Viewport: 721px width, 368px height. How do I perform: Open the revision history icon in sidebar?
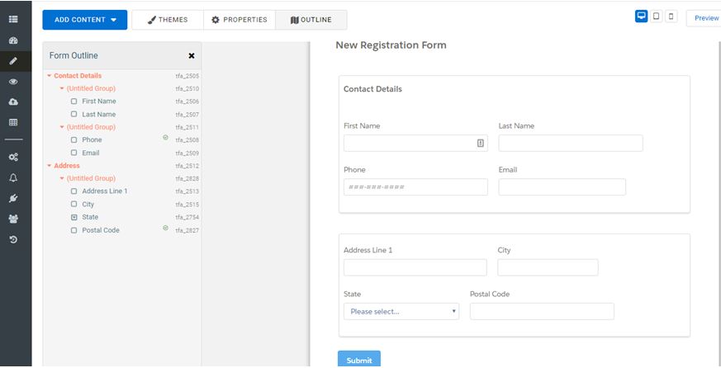(13, 239)
